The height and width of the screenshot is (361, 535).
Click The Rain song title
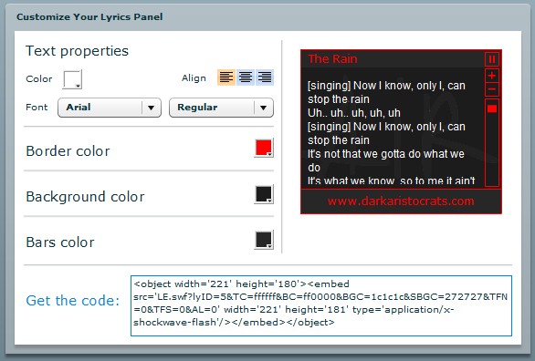tap(332, 59)
